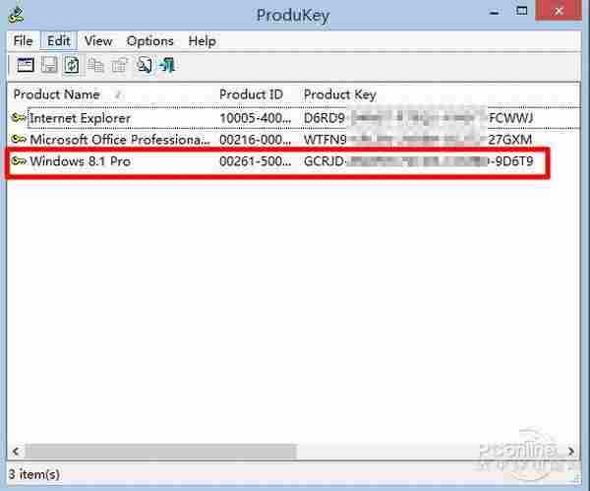Image resolution: width=590 pixels, height=491 pixels.
Task: Click the key icon beside Microsoft Office Professional
Action: click(x=19, y=140)
